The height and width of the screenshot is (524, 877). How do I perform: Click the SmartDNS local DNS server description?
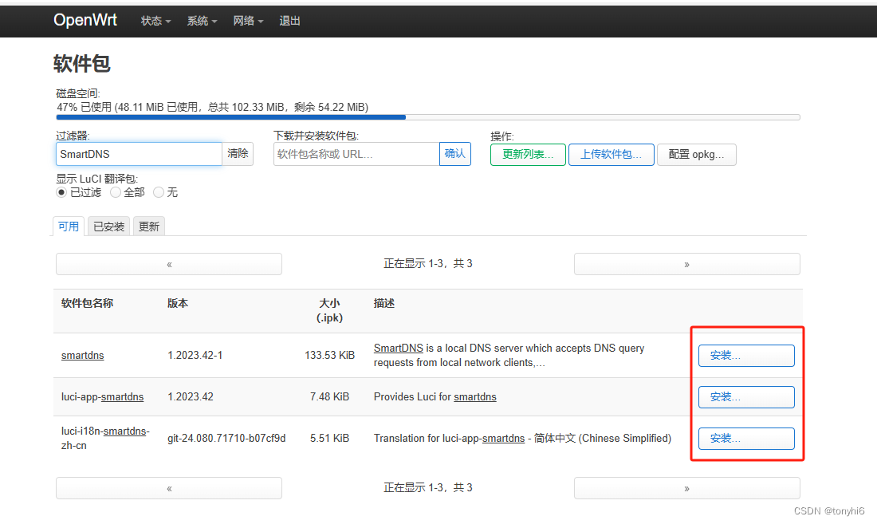click(x=509, y=355)
